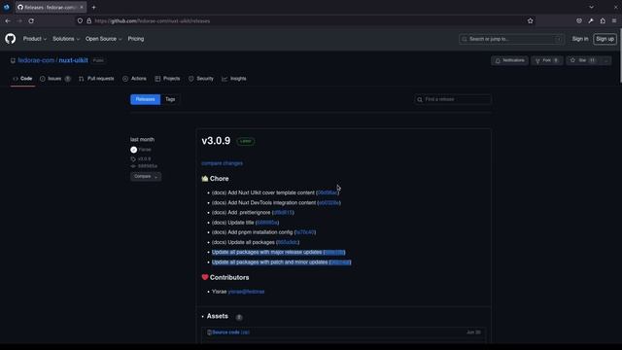Open the star lists dropdown arrow
This screenshot has width=622, height=350.
pyautogui.click(x=605, y=60)
